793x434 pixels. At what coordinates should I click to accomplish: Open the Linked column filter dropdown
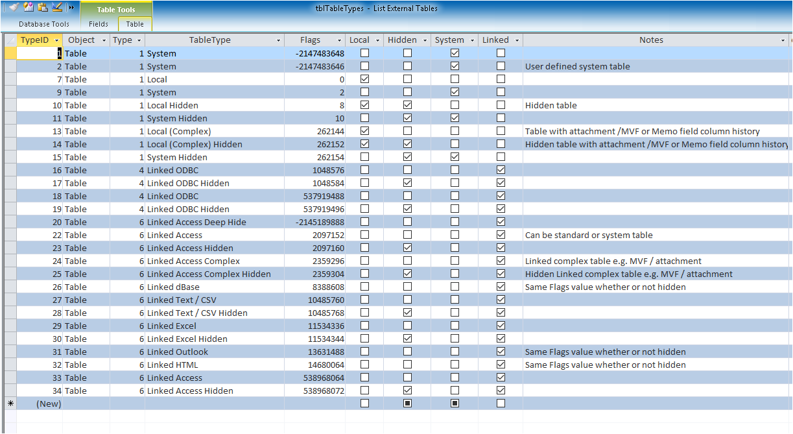[x=517, y=40]
